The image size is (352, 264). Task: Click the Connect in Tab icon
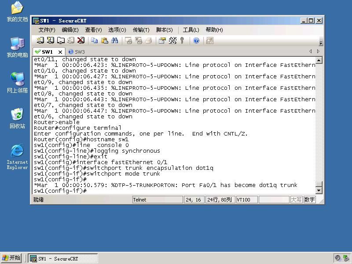click(x=61, y=40)
